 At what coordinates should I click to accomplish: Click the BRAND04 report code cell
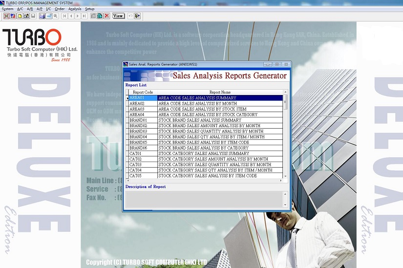(x=143, y=137)
